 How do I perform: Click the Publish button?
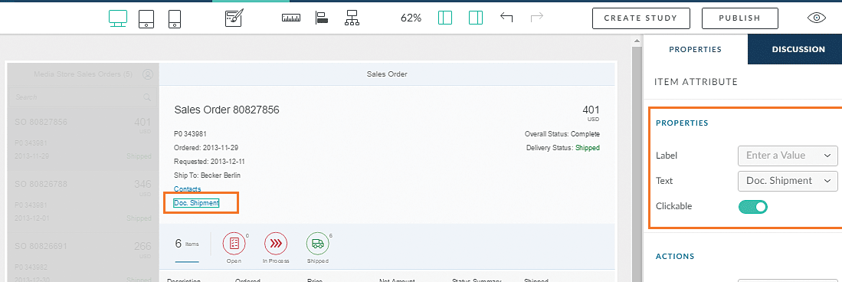[x=739, y=18]
